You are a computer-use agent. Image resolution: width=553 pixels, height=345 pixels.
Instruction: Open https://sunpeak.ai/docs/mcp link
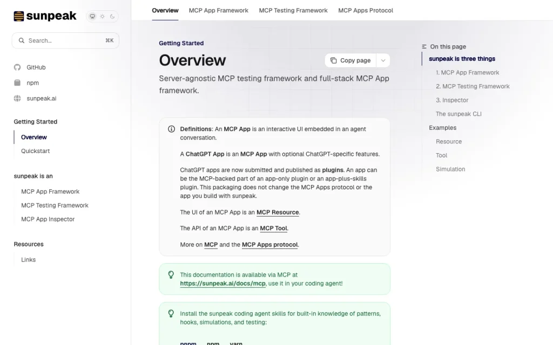(222, 284)
